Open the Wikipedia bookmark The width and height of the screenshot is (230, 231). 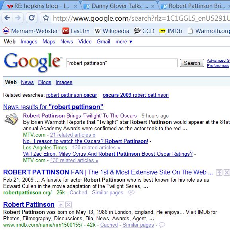tap(112, 31)
